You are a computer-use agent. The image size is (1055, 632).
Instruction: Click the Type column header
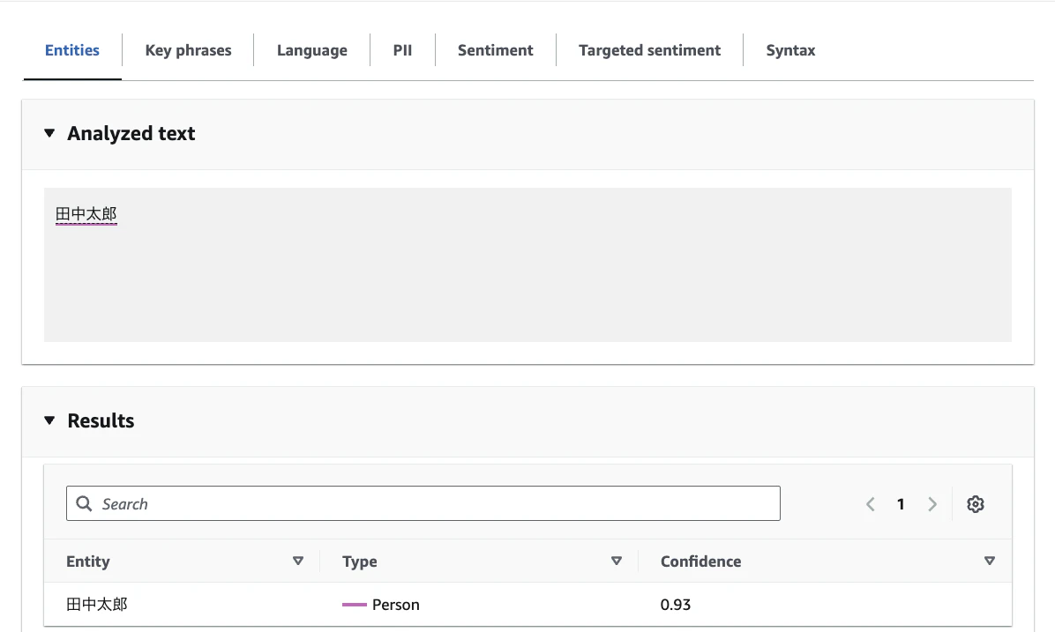pyautogui.click(x=359, y=561)
